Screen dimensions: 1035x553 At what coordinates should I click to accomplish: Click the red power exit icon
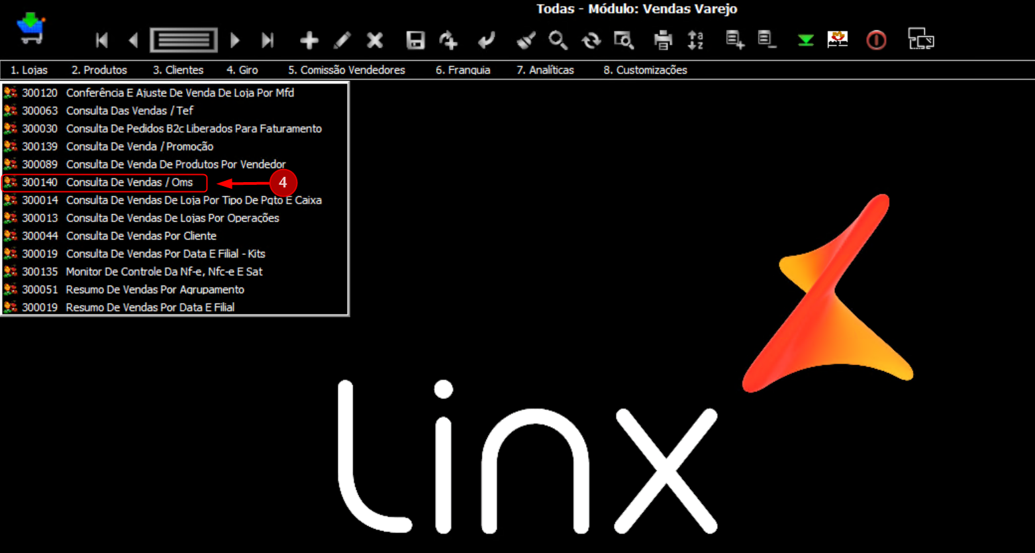pos(876,40)
